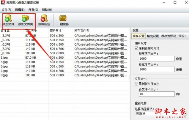
Task: Click the app logo icon in title bar
Action: [x=3, y=3]
